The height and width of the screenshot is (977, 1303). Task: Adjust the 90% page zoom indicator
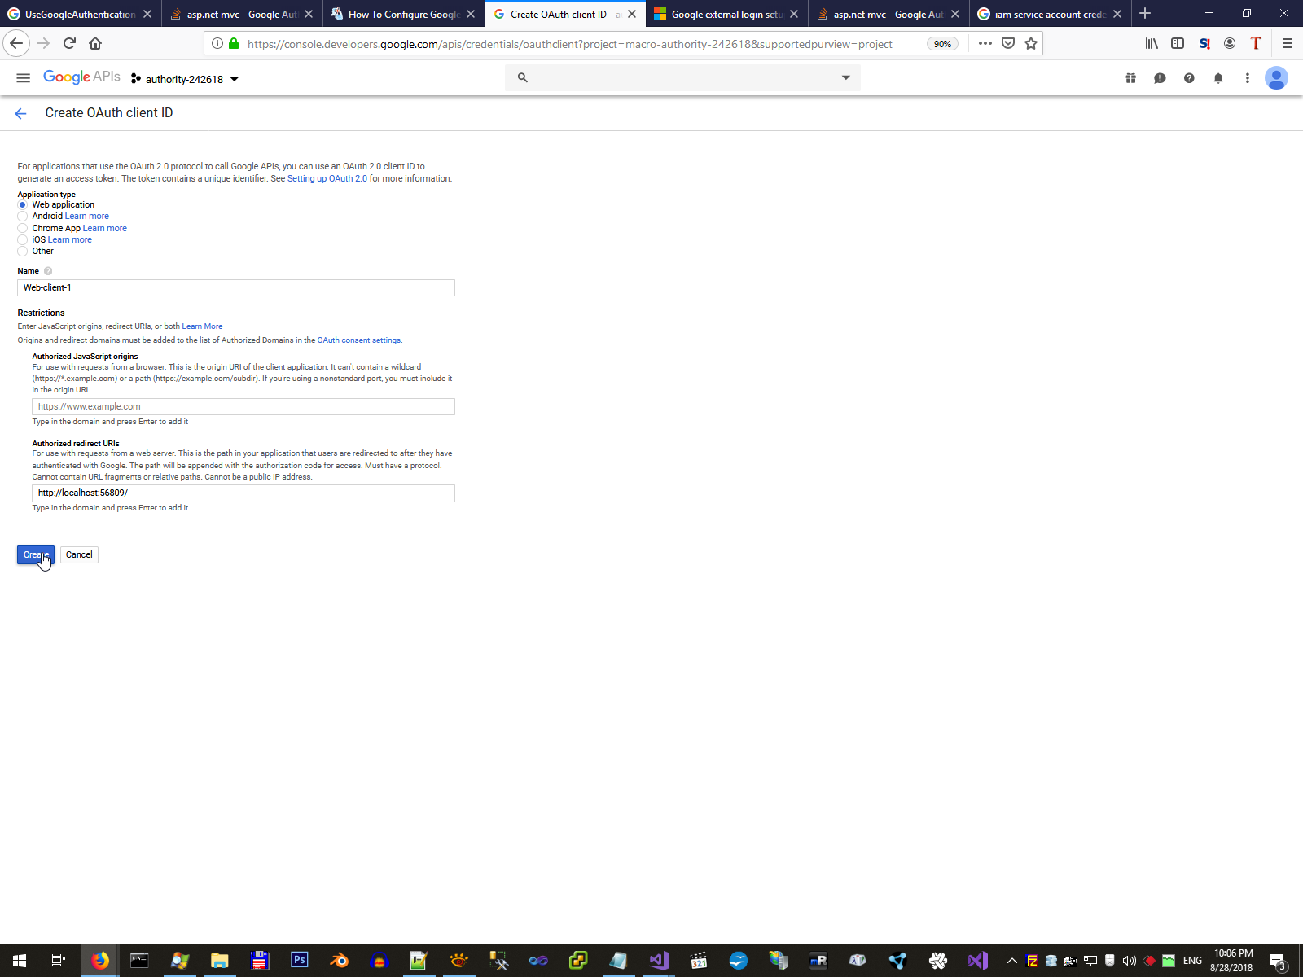point(942,44)
